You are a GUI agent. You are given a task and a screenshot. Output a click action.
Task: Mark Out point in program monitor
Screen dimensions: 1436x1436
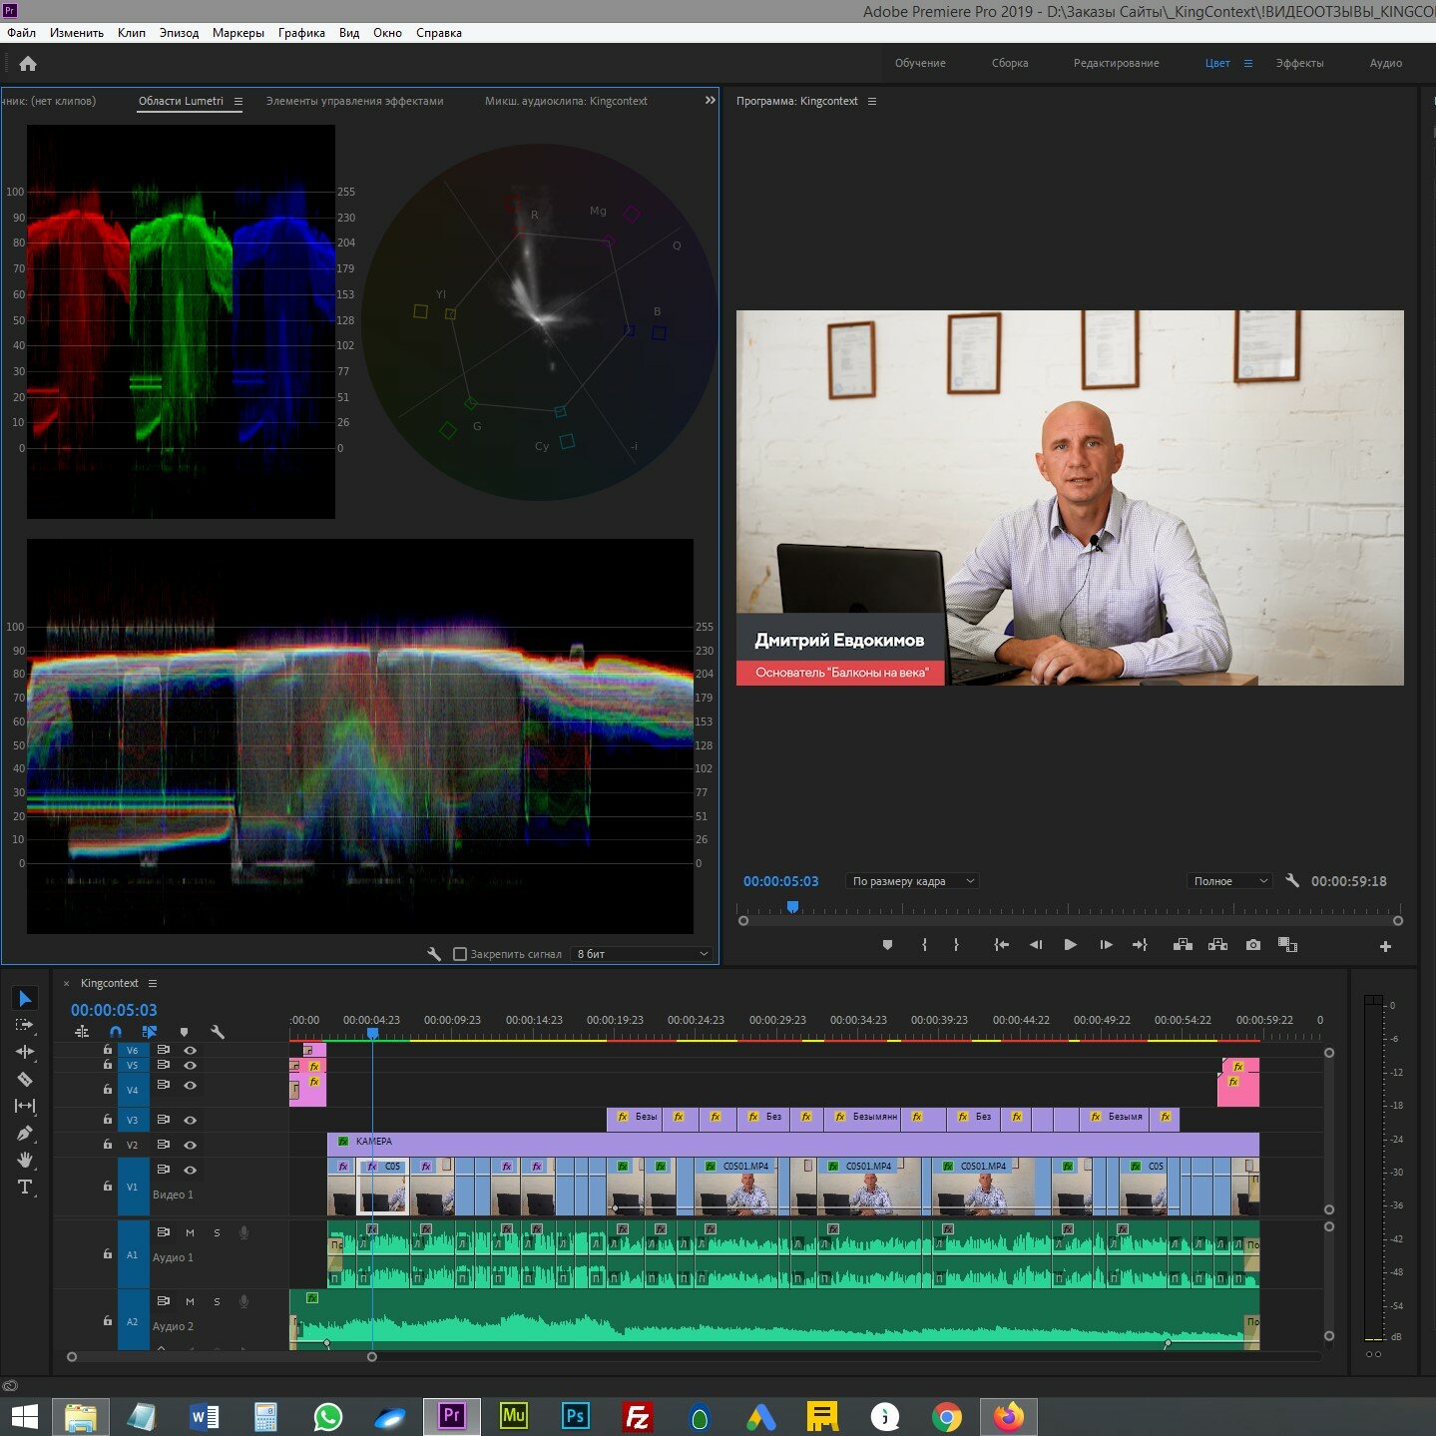956,945
